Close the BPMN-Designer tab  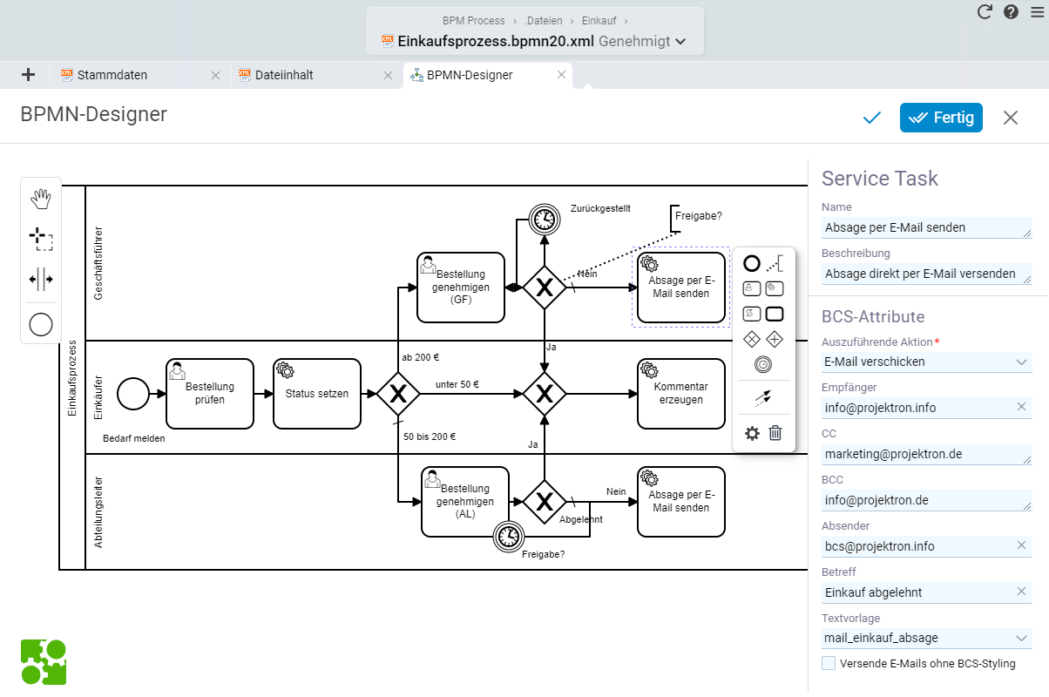[x=562, y=76]
